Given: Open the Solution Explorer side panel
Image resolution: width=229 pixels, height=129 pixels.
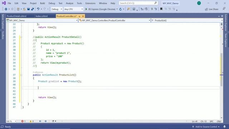Looking at the screenshot, I should click(x=226, y=23).
